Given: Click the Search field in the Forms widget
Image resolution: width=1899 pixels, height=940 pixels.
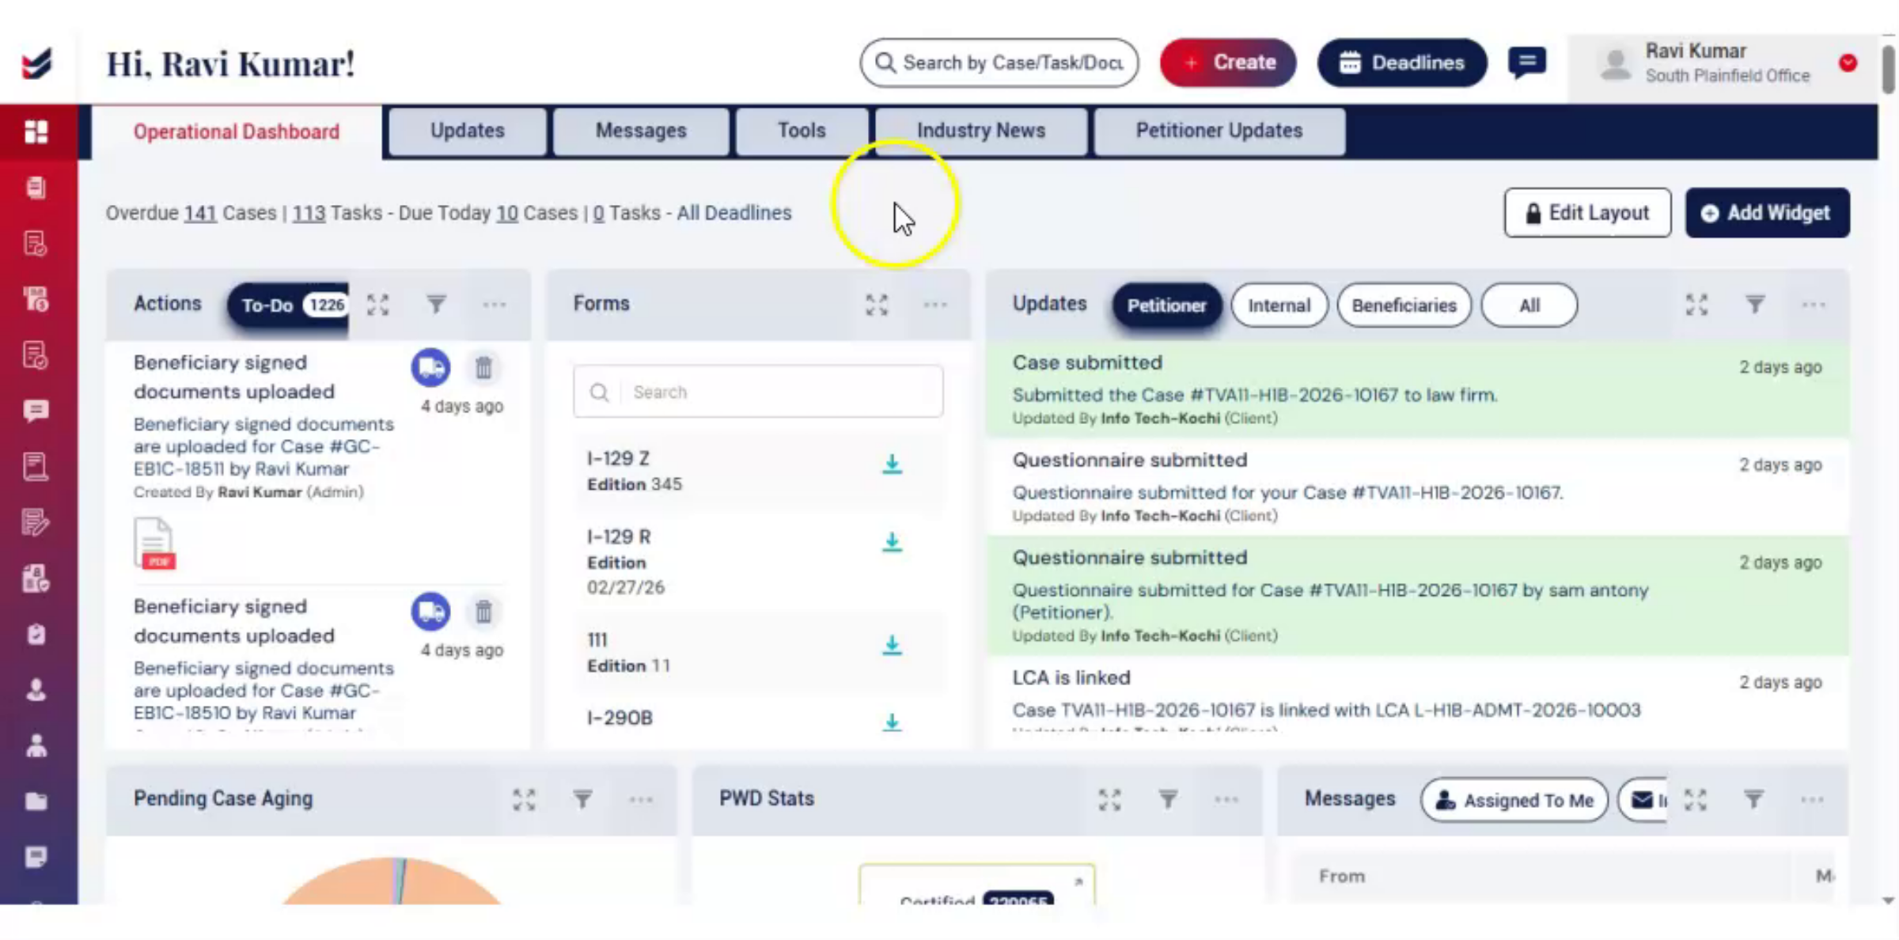Looking at the screenshot, I should pyautogui.click(x=758, y=392).
